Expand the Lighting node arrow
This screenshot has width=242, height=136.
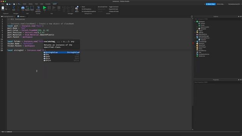pos(195,32)
